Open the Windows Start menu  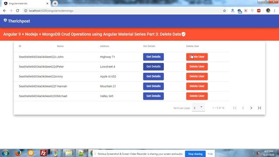click(x=6, y=153)
